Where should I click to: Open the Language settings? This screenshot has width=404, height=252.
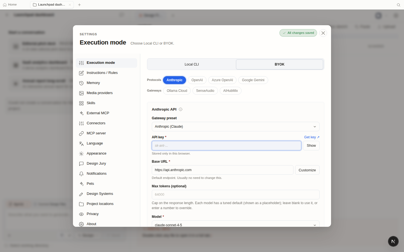click(x=106, y=144)
